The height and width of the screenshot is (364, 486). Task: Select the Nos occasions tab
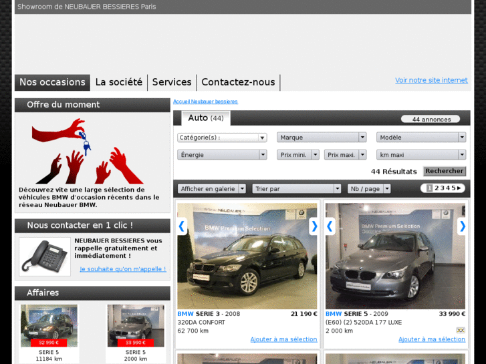(52, 82)
